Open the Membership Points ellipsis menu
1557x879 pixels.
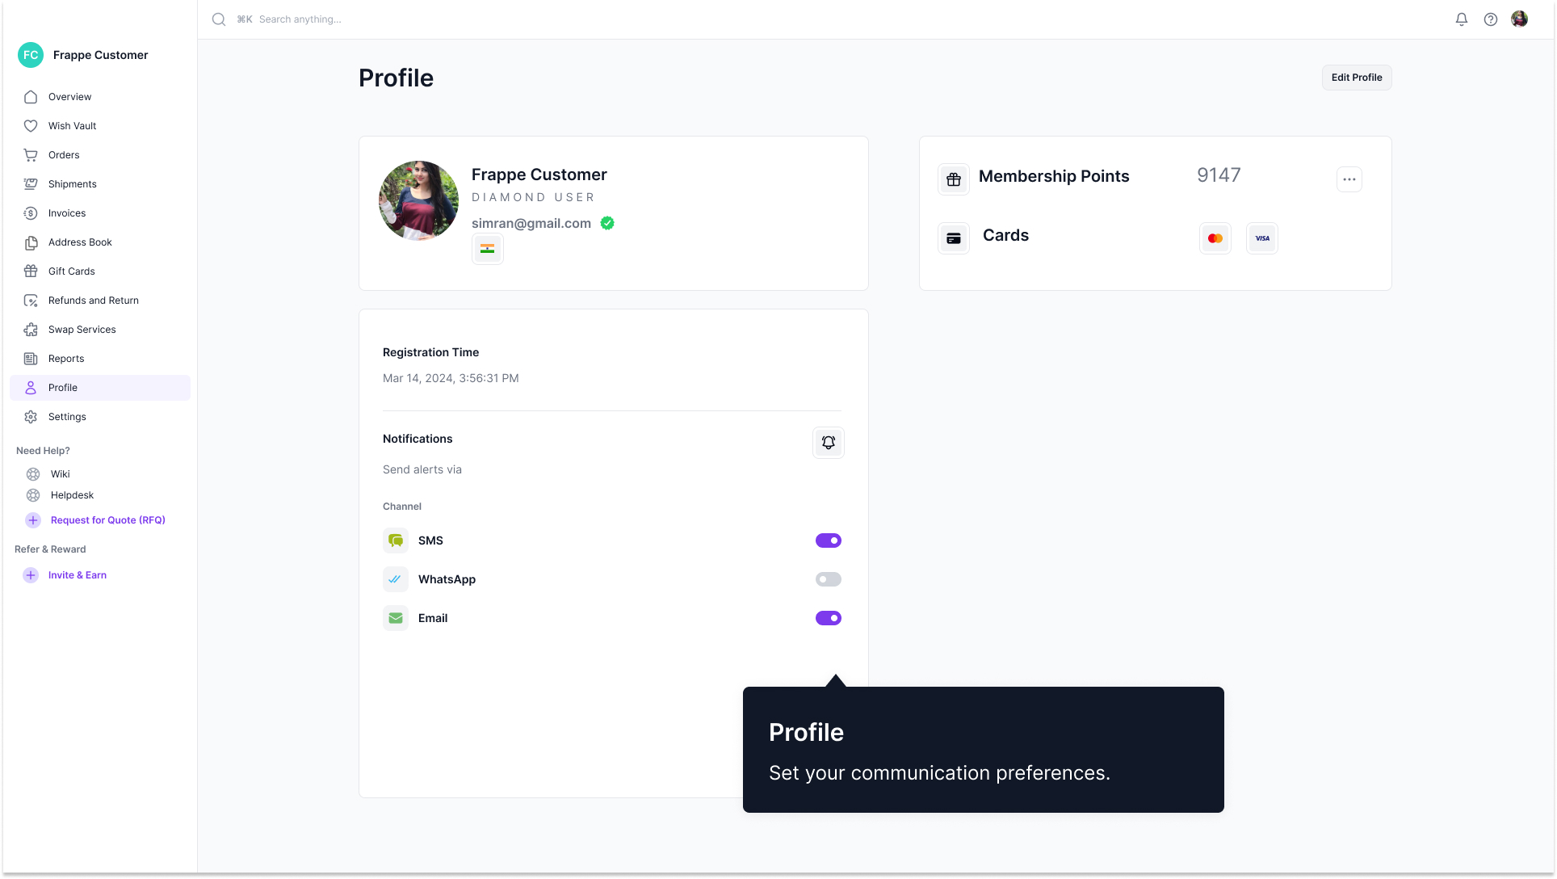[1349, 179]
